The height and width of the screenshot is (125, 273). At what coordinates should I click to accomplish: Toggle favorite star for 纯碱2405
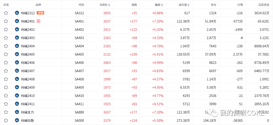point(6,54)
